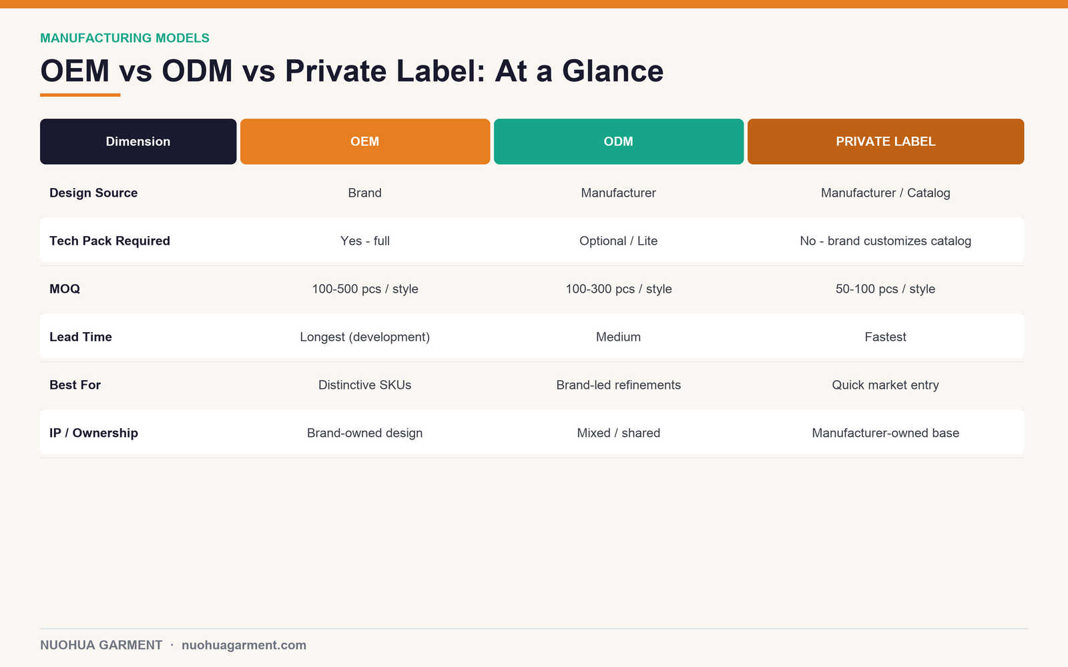Click the IP / Ownership row label

[93, 433]
